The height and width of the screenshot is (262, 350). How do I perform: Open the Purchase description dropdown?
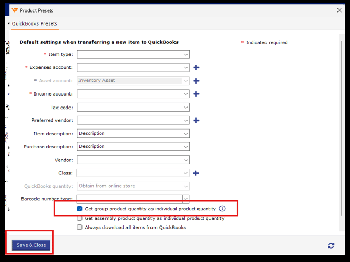(186, 147)
